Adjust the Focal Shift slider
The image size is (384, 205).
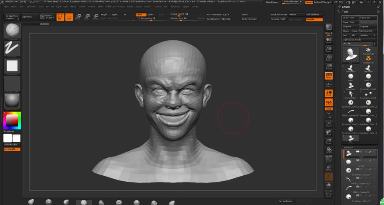pos(188,14)
